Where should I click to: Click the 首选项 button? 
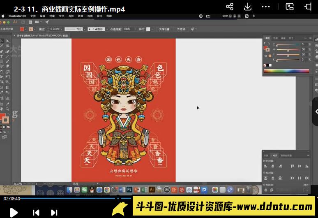coord(181,29)
